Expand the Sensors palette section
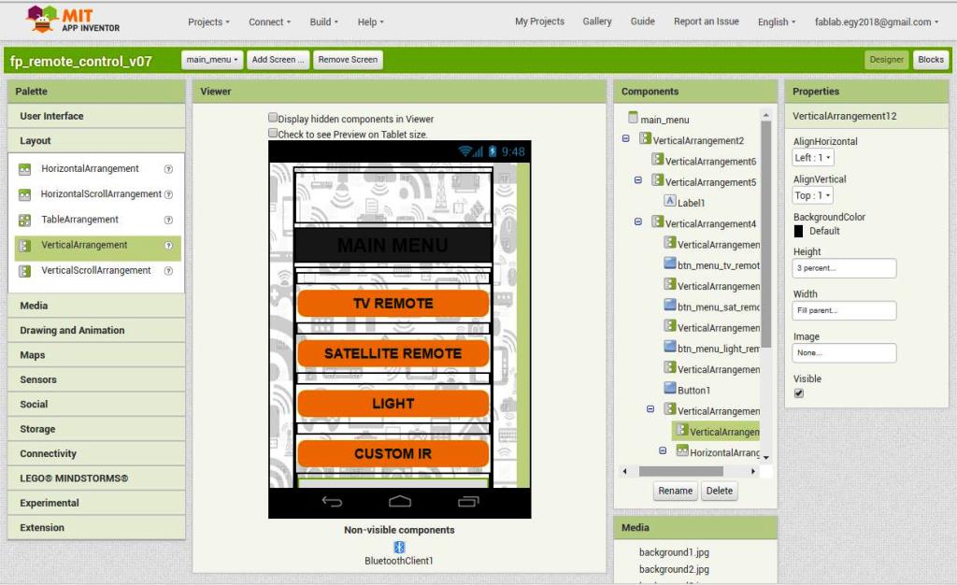Image resolution: width=957 pixels, height=585 pixels. (x=96, y=379)
